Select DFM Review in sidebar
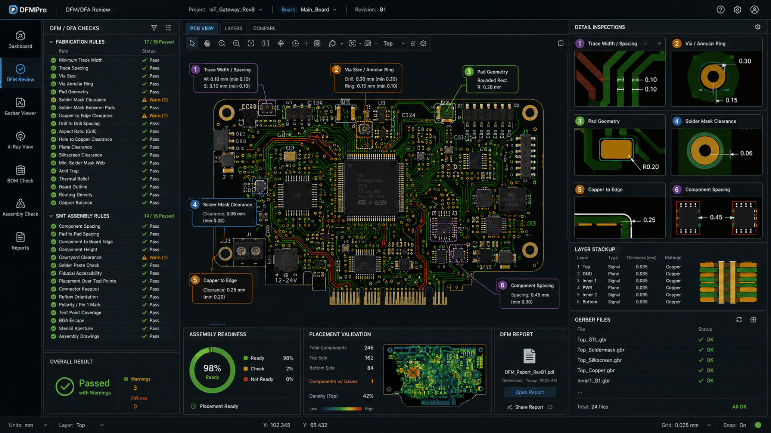This screenshot has width=771, height=433. [20, 73]
